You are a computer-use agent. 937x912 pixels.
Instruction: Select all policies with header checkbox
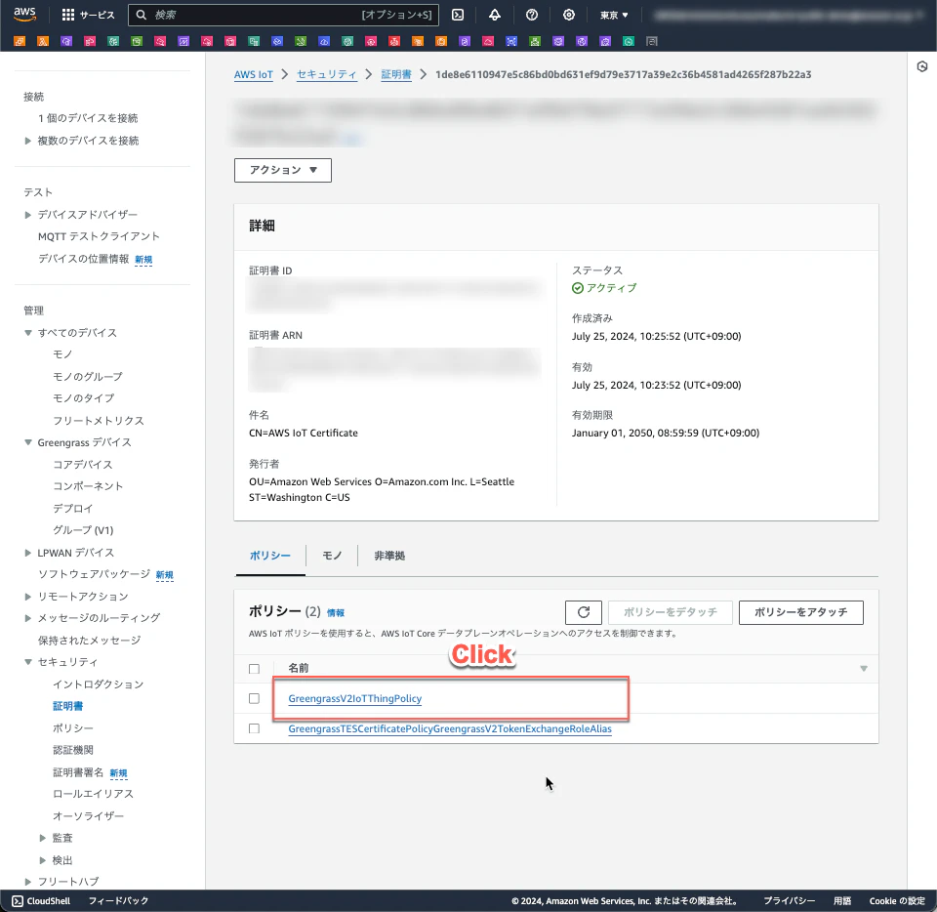[254, 669]
